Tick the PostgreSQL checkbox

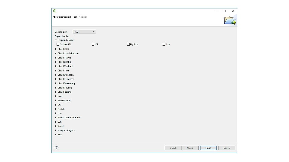point(58,44)
